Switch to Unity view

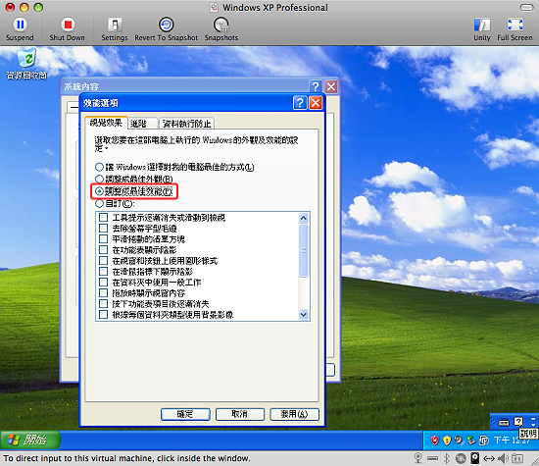click(x=482, y=29)
